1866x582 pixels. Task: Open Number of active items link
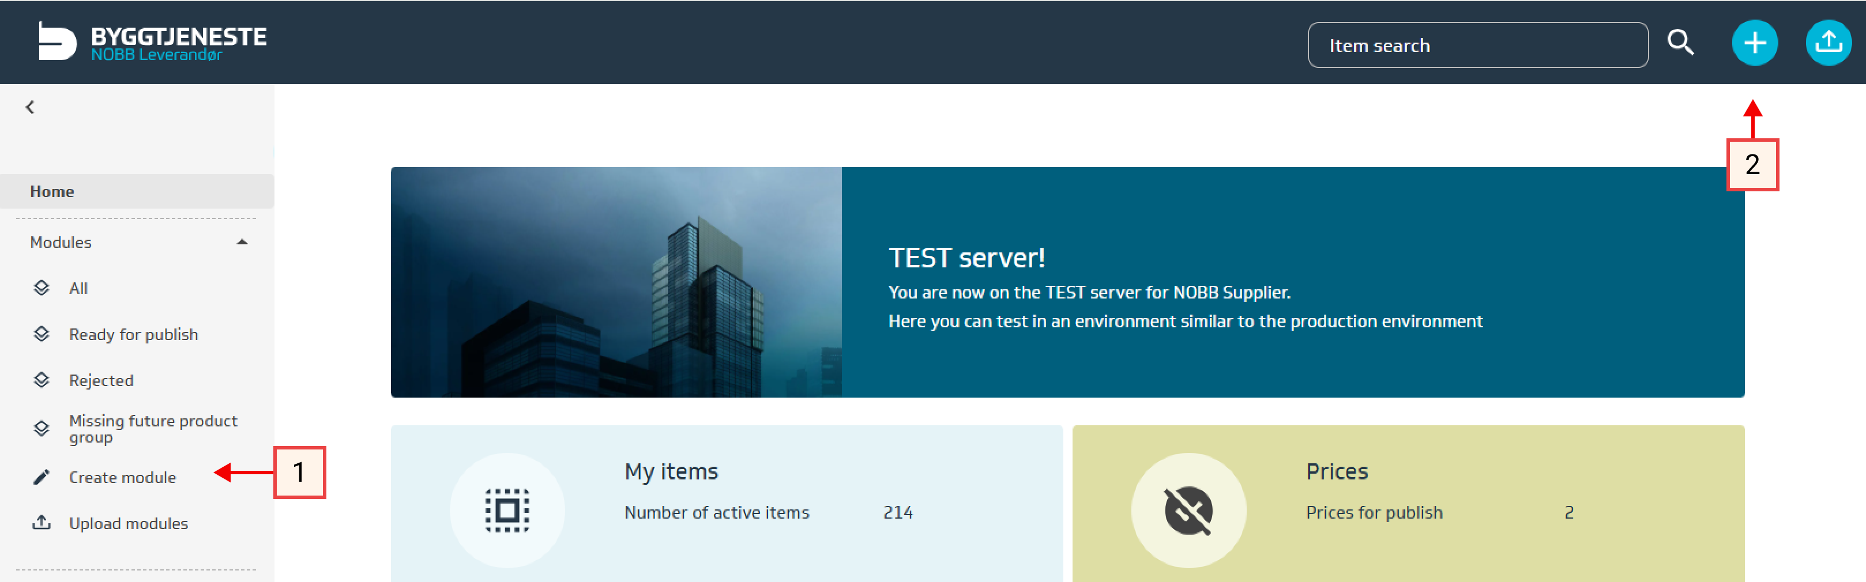716,512
